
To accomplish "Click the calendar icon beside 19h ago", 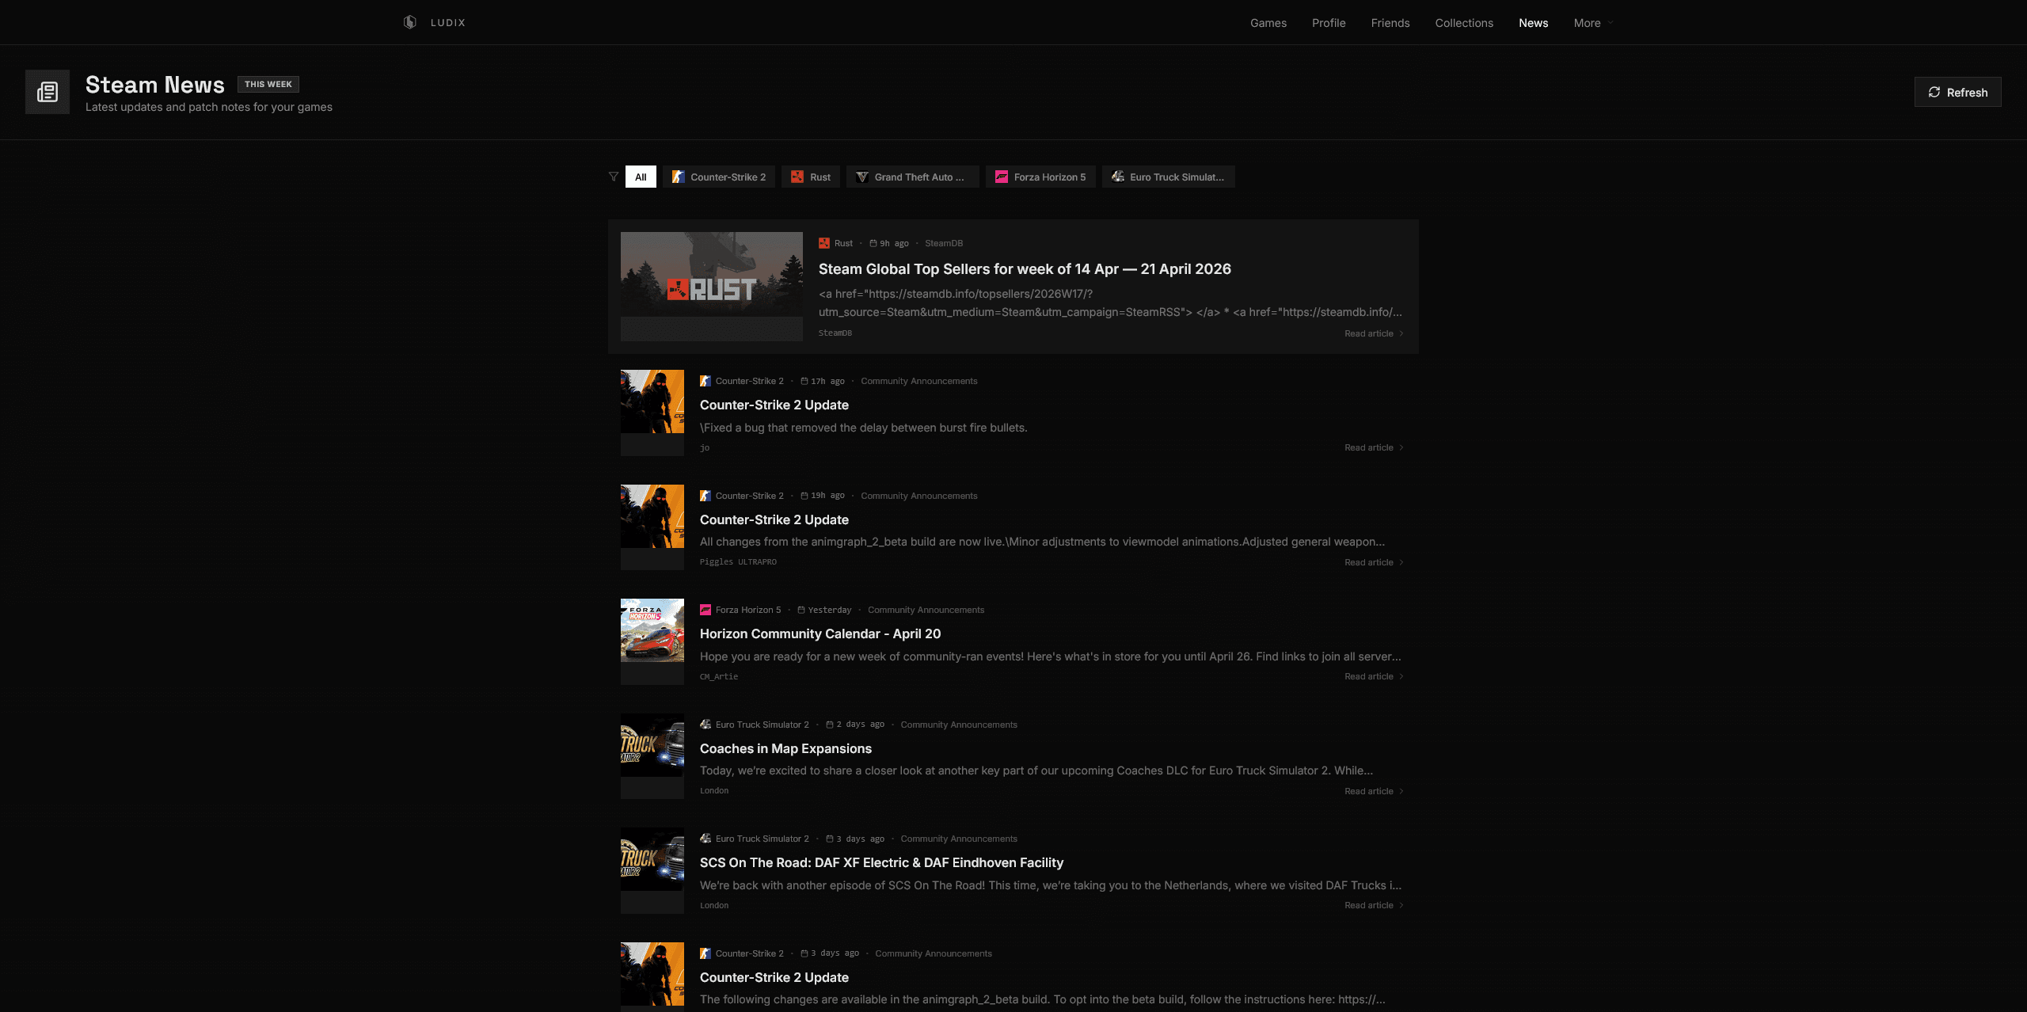I will (x=804, y=496).
